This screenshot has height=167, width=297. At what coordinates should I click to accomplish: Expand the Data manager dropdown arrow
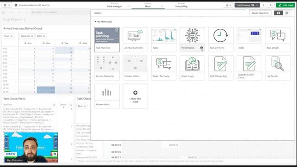point(129,6)
